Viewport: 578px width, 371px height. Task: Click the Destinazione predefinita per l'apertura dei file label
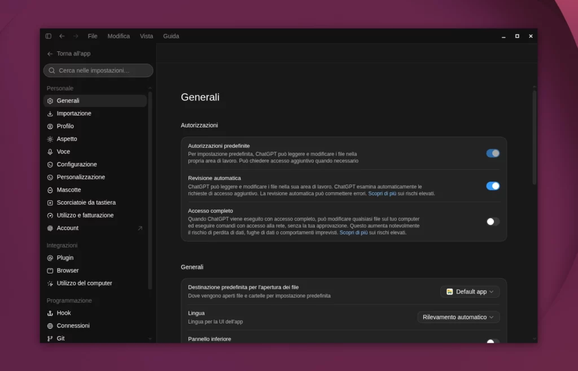[x=243, y=287]
